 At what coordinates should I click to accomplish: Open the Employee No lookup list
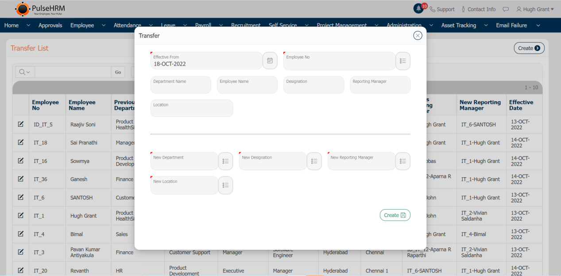click(x=402, y=61)
